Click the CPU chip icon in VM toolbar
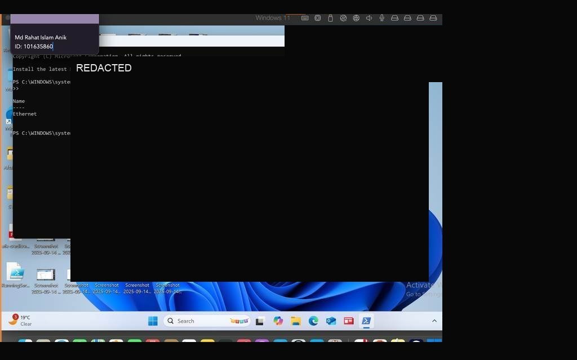The width and height of the screenshot is (577, 360). coord(318,18)
